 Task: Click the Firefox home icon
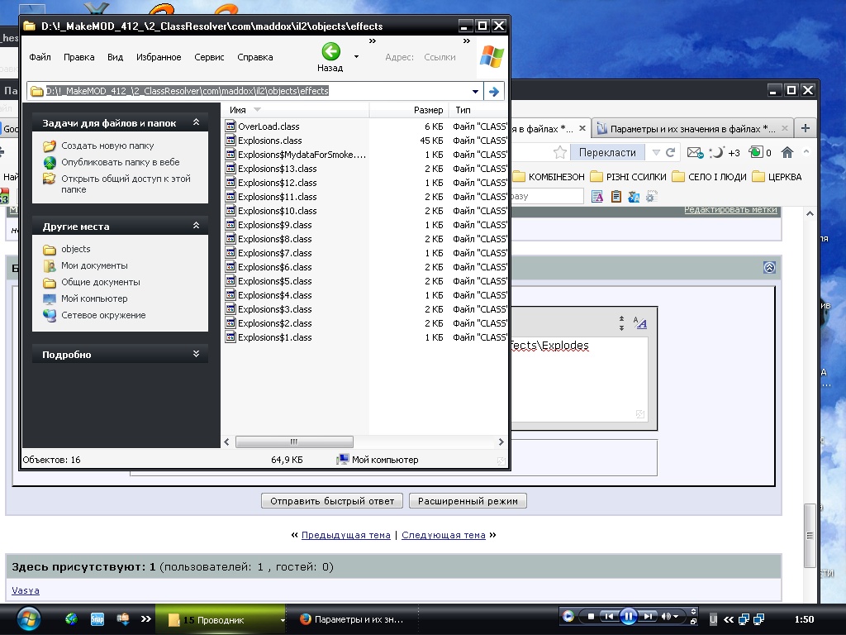(787, 152)
